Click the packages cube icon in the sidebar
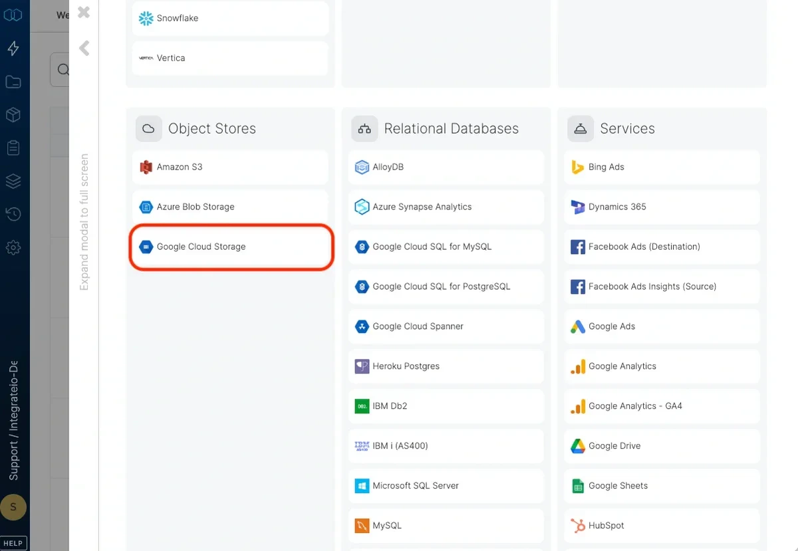Viewport: 798px width, 551px height. coord(13,114)
